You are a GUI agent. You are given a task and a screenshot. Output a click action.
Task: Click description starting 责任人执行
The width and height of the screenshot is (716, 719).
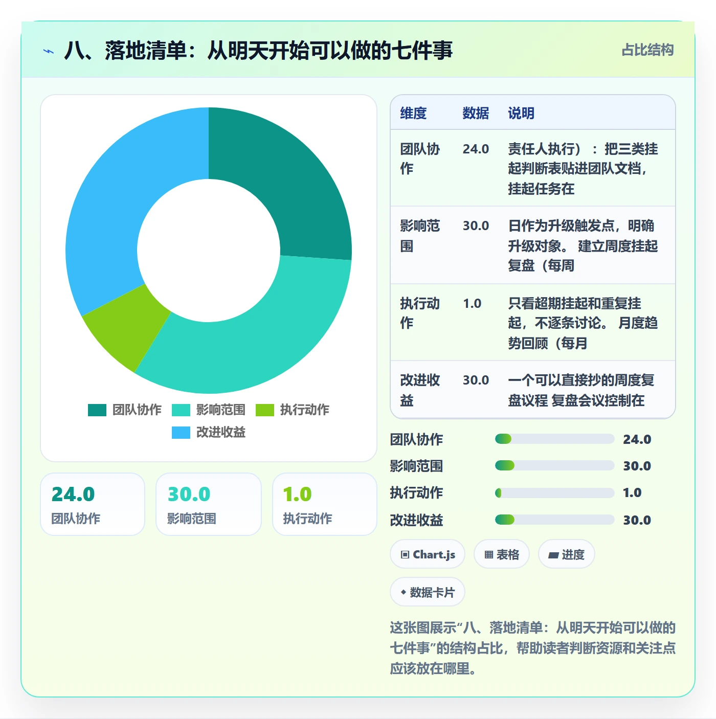click(x=583, y=169)
